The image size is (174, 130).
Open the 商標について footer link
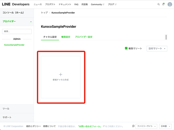click(x=49, y=126)
